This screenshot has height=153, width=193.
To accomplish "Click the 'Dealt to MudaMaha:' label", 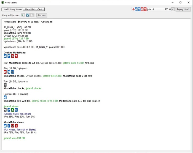I will 15,53.
